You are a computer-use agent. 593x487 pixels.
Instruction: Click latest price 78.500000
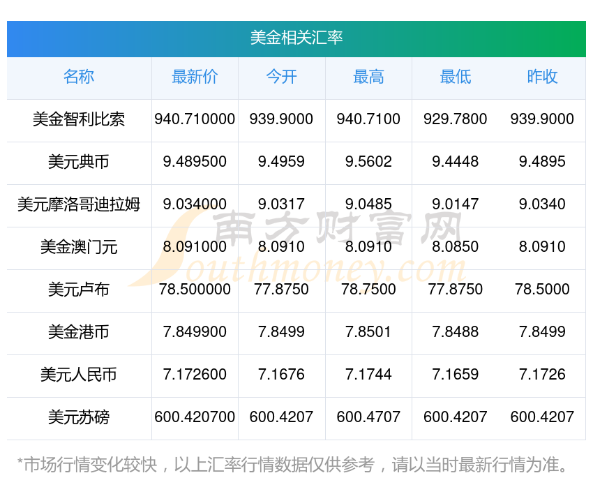pyautogui.click(x=195, y=290)
